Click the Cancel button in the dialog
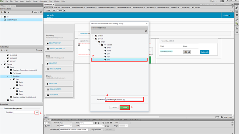Viewport: 239px width, 134px height. coord(114,108)
